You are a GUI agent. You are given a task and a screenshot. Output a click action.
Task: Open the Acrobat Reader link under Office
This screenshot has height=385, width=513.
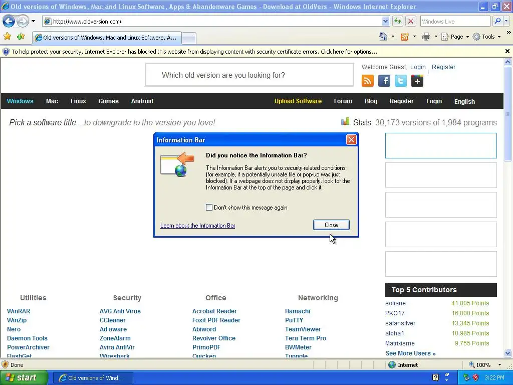tap(214, 311)
